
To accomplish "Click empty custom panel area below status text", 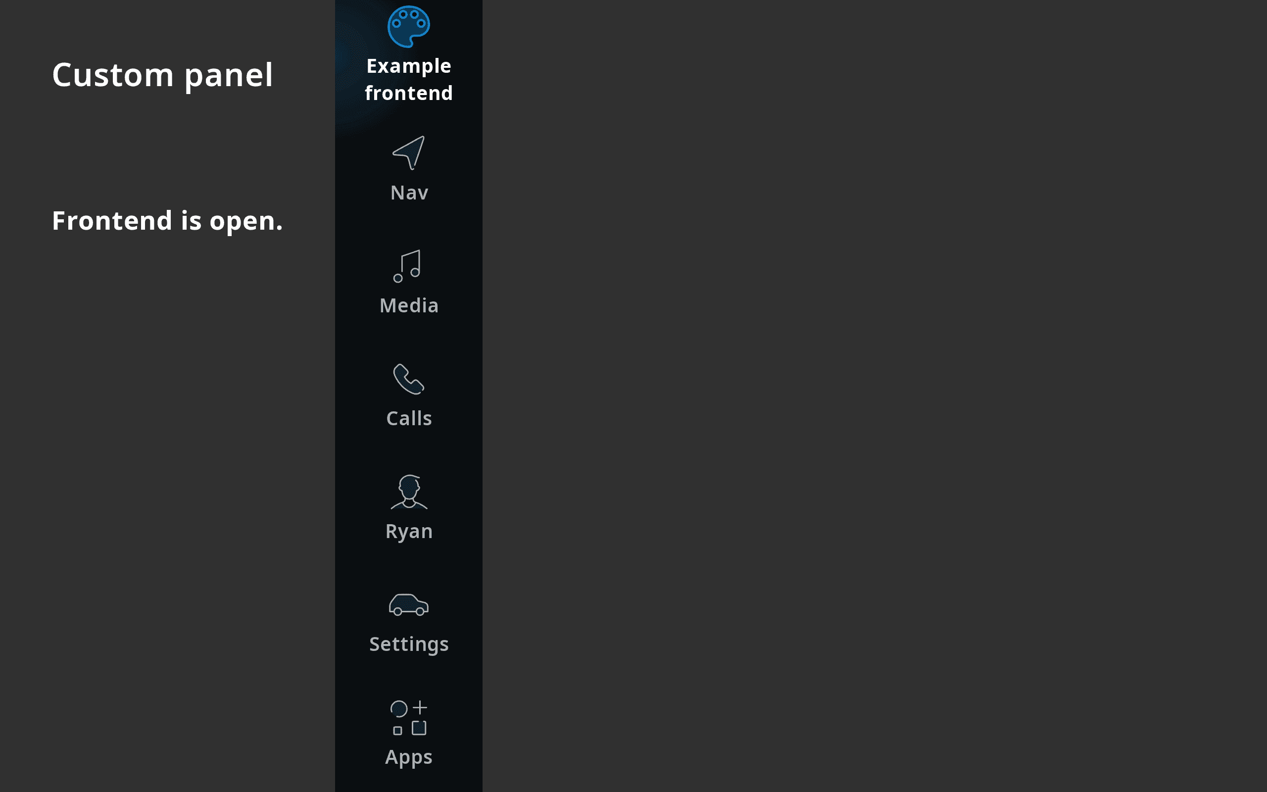I will 168,513.
